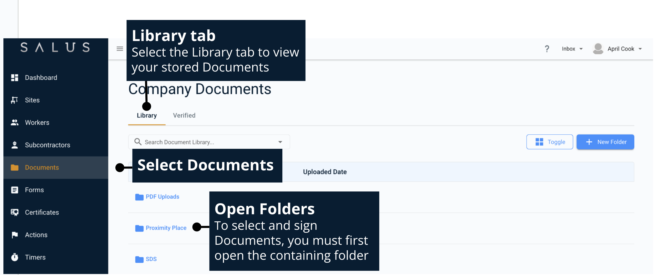This screenshot has width=662, height=275.
Task: Open the Proximity Place folder
Action: [x=166, y=228]
